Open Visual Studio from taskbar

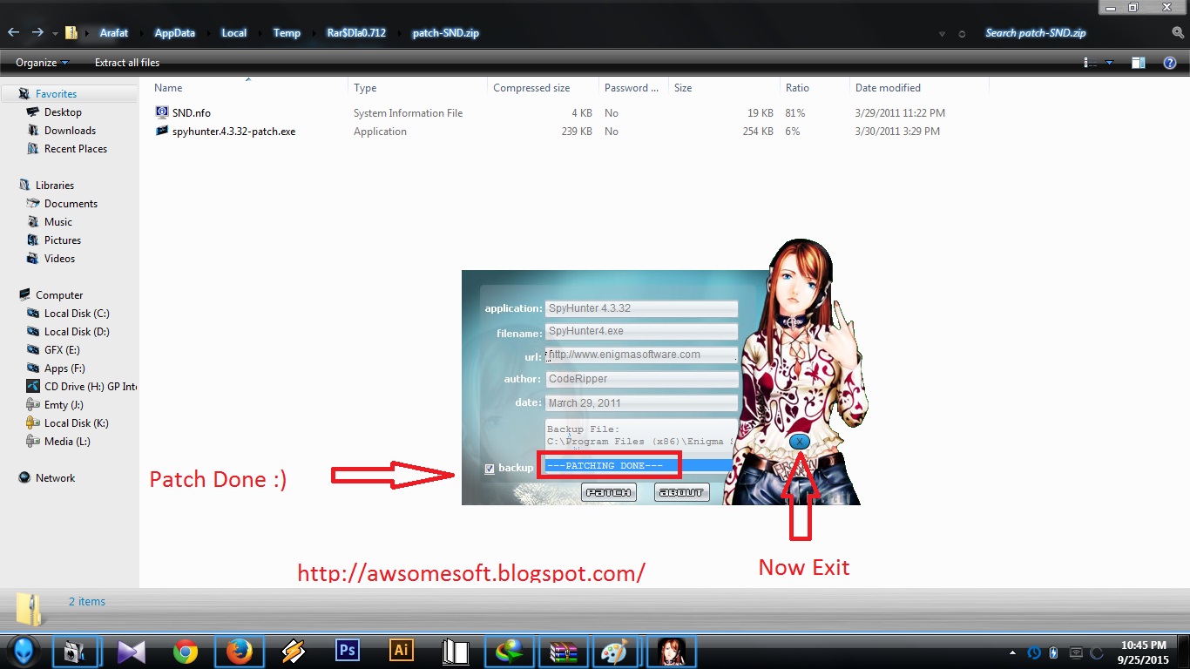(131, 652)
